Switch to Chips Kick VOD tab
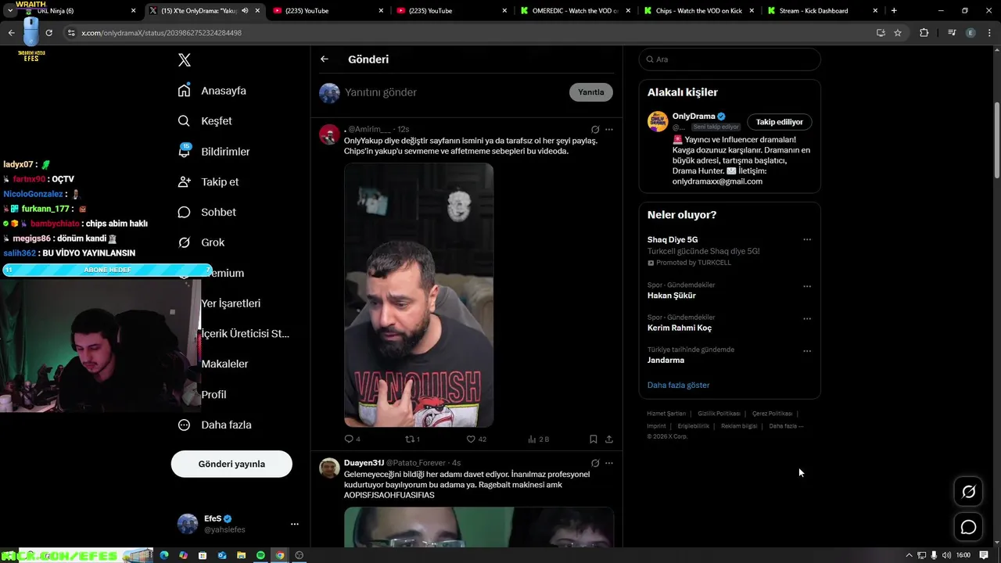Screen dimensions: 1001x563 pos(699,11)
